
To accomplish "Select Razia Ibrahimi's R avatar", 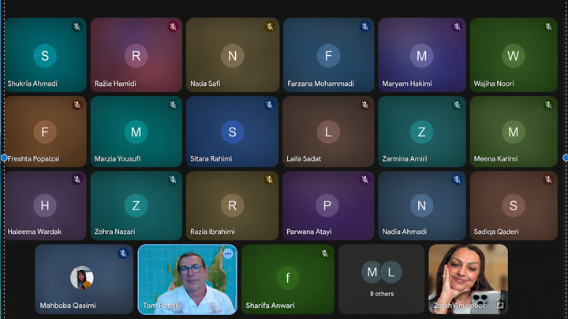I will pos(233,206).
